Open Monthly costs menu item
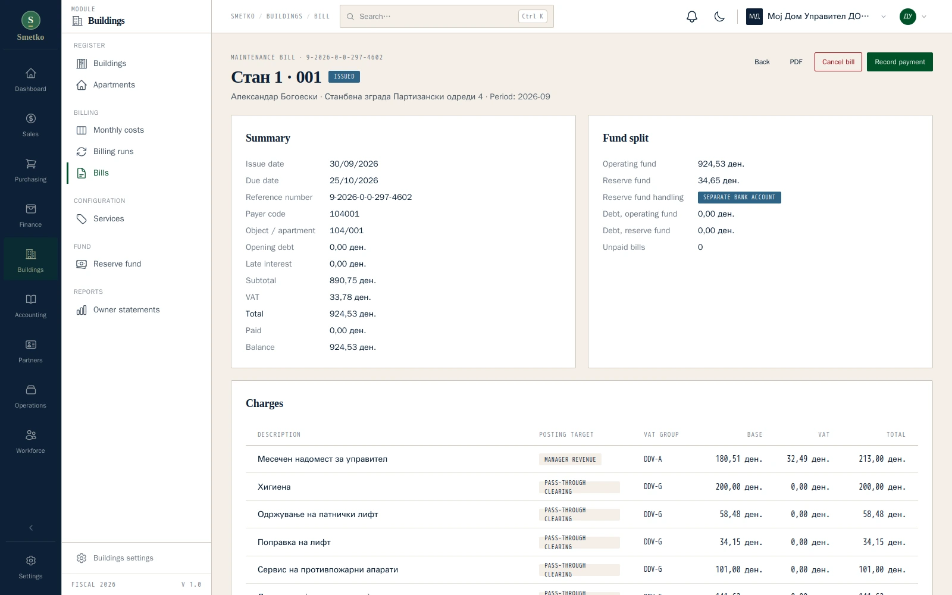The width and height of the screenshot is (952, 595). [136, 130]
